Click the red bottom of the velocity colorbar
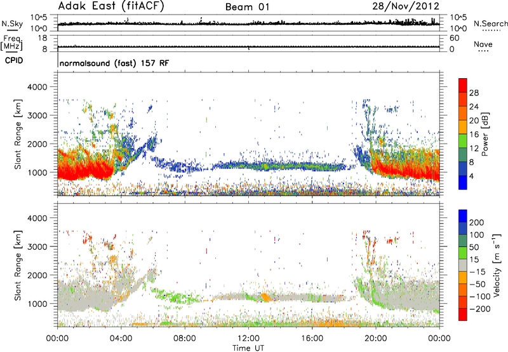This screenshot has width=508, height=352. (463, 315)
